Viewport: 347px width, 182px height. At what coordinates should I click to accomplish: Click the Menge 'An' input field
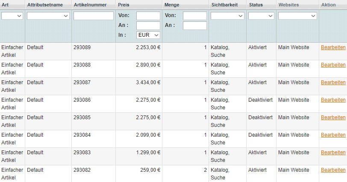click(195, 26)
